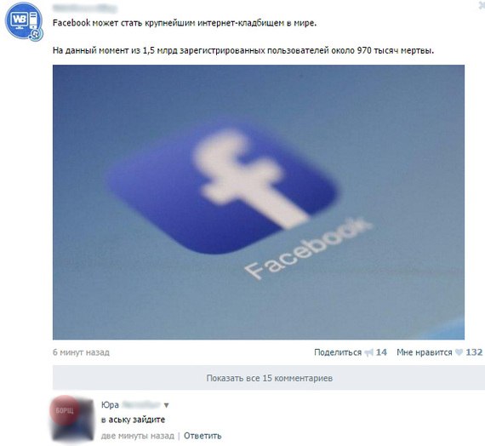Expand all 15 comments
The width and height of the screenshot is (485, 446).
(x=269, y=378)
